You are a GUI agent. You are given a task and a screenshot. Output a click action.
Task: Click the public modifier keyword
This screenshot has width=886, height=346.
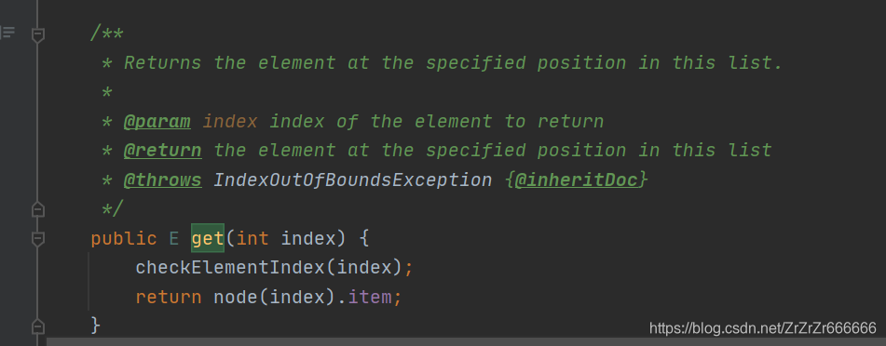[x=124, y=239]
